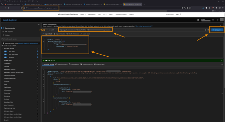Expand the OneNote category
225x122 pixels.
(x=7, y=99)
